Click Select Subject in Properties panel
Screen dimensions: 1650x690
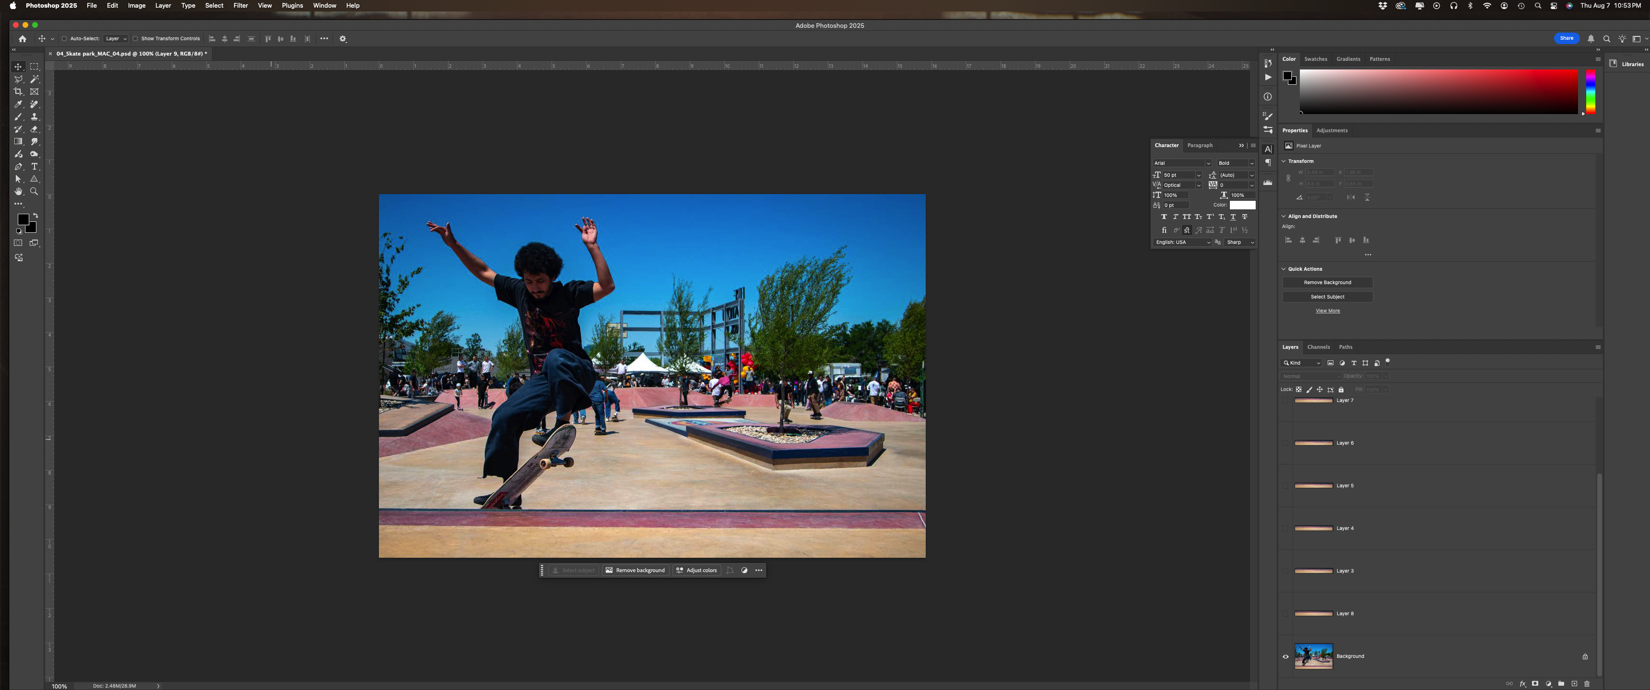1327,297
